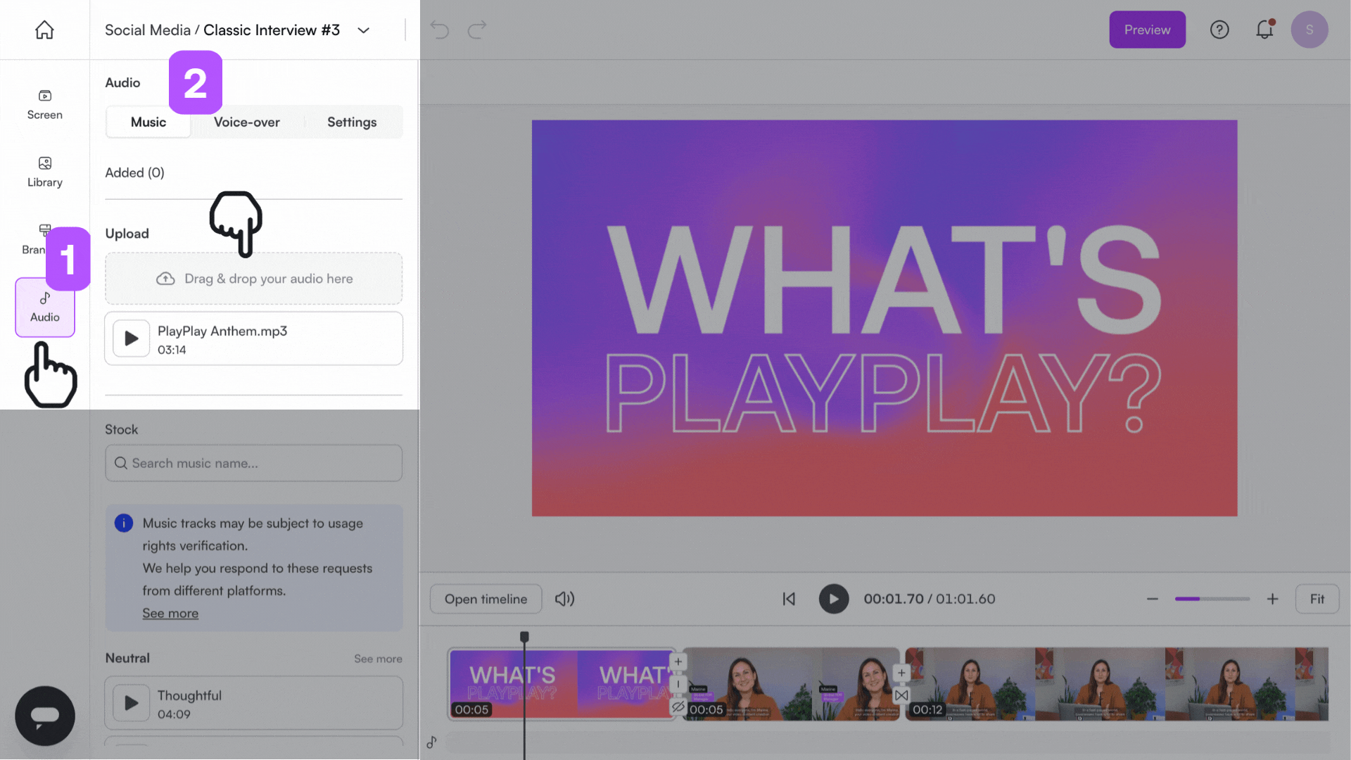
Task: Open the help question mark icon
Action: [x=1219, y=30]
